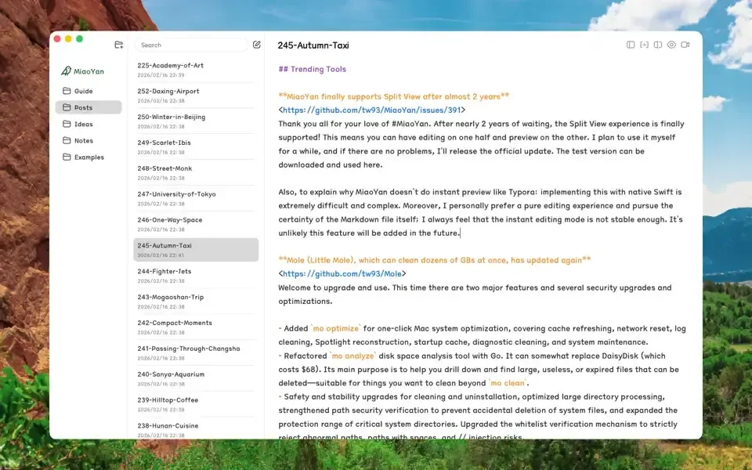
Task: Click the MiaoYan logo in the sidebar
Action: click(82, 71)
